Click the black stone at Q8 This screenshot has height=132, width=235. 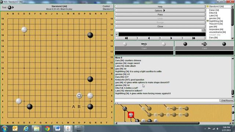90,79
